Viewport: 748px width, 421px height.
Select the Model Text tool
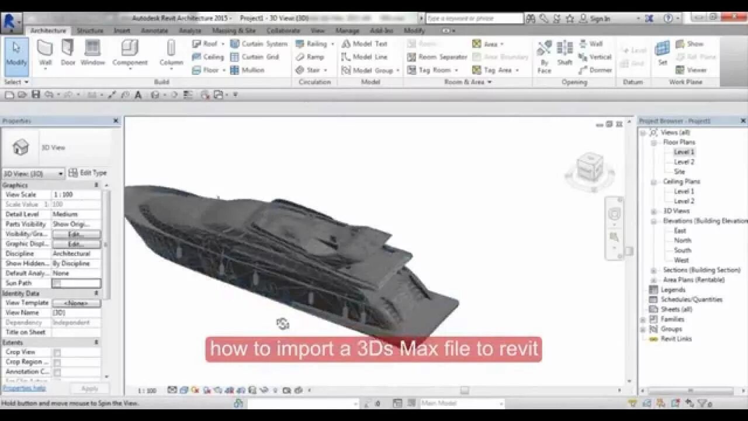pos(365,44)
